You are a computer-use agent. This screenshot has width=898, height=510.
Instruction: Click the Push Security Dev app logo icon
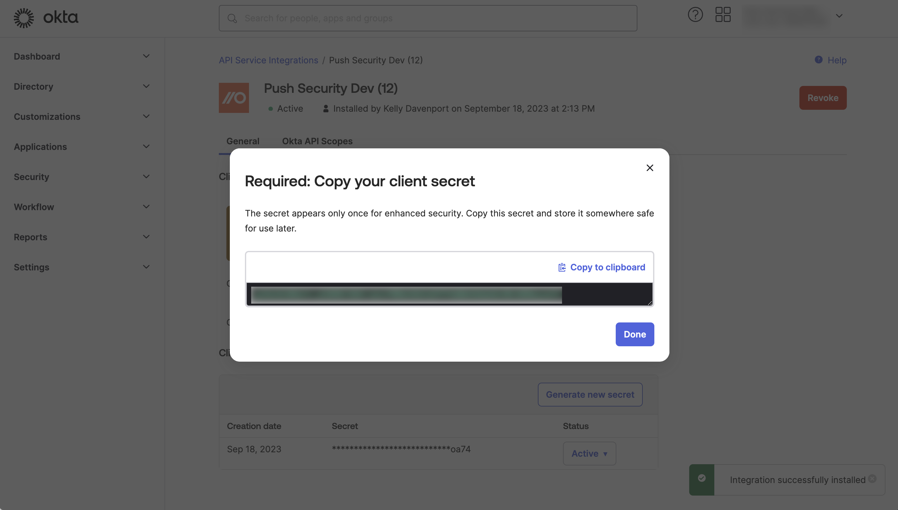tap(234, 97)
